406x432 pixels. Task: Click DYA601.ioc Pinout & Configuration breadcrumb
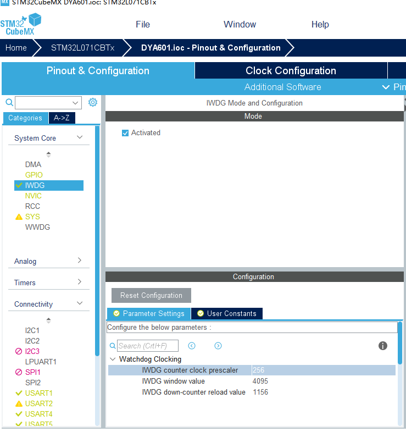[x=211, y=48]
